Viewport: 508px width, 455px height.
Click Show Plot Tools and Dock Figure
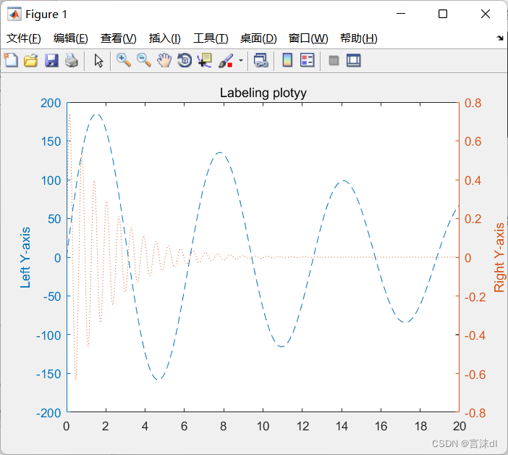pos(354,61)
